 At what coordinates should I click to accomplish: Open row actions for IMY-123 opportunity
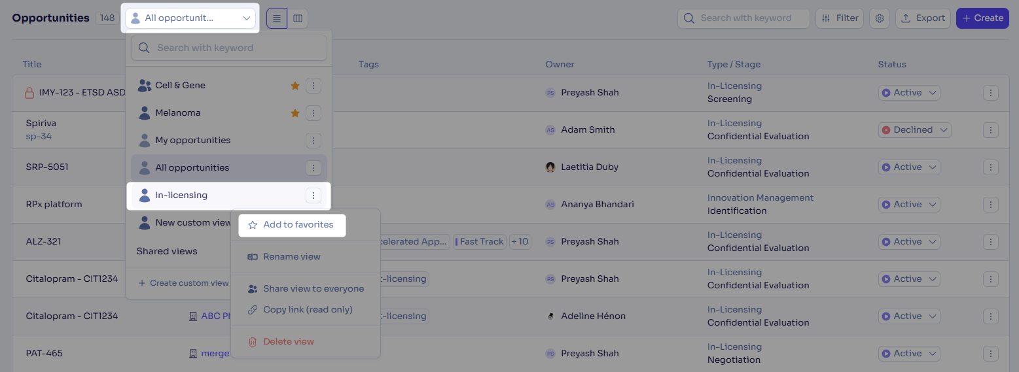click(991, 93)
